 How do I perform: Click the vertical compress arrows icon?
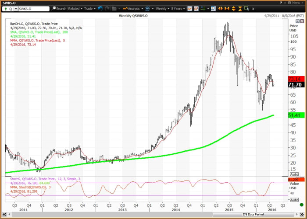point(240,8)
